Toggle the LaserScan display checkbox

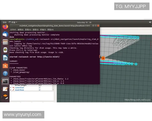(40, 87)
